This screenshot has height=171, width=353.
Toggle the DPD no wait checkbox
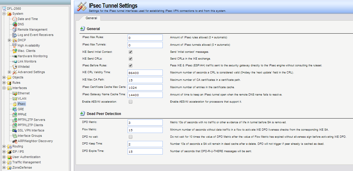coord(131,137)
